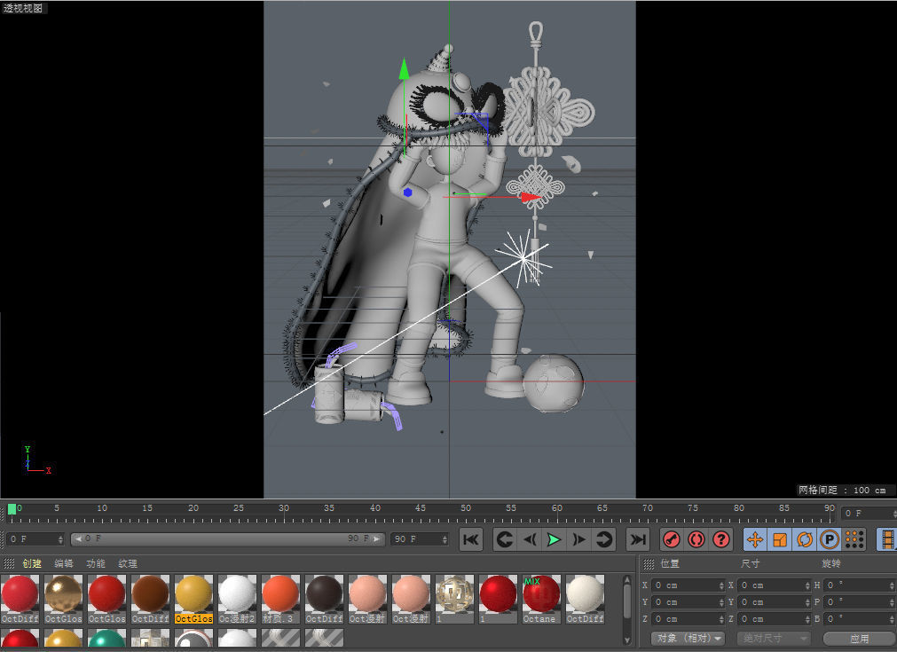Step back one frame
897x652 pixels.
click(530, 539)
